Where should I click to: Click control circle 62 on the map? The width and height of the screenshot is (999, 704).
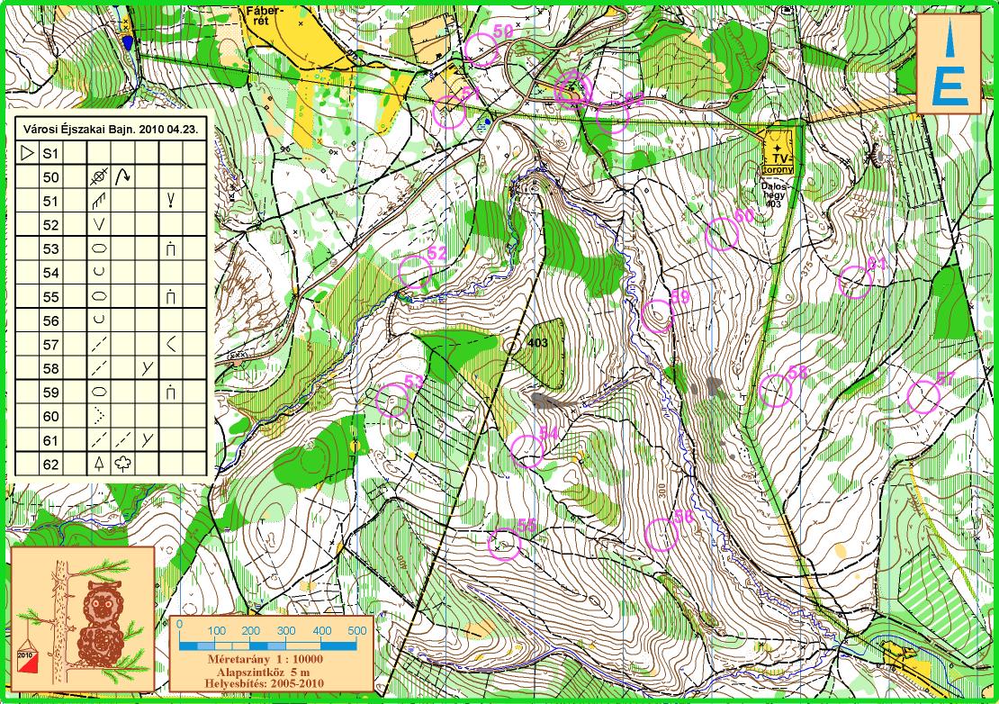click(x=613, y=117)
